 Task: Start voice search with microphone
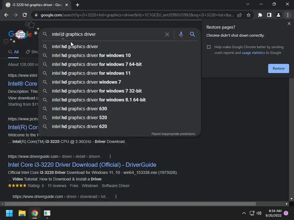tap(181, 34)
